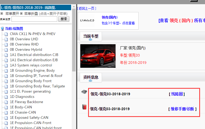Click the page icon beside 1A1 Electrical distribution EJB
Screen dimensions: 205x129
pos(6,60)
